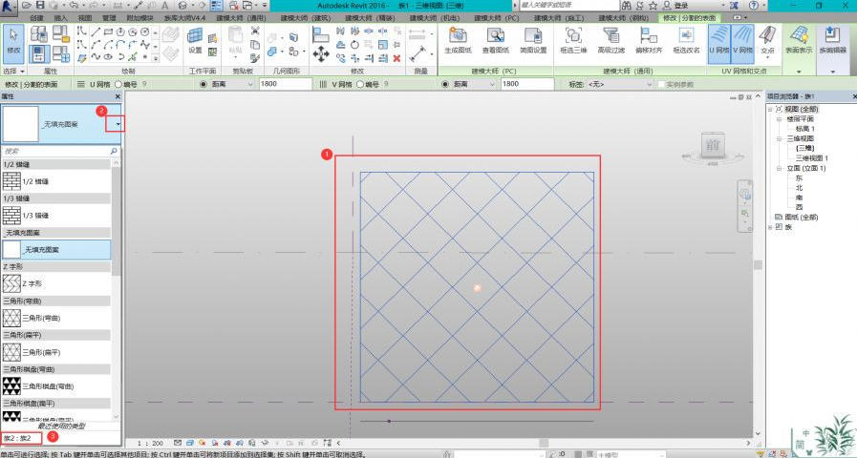Screen dimensions: 857x458
Task: Expand the 族 tree node in project browser
Action: pos(770,227)
